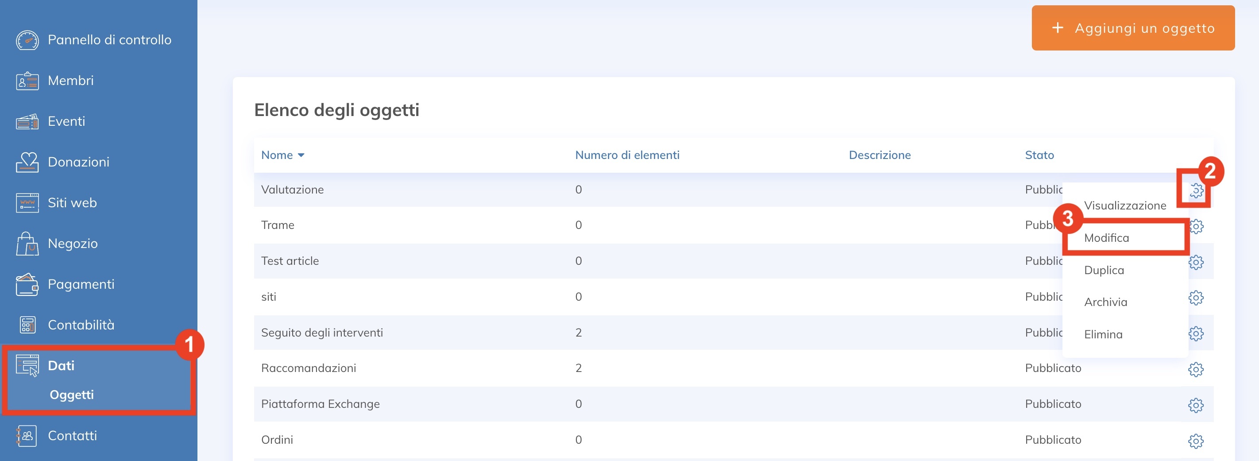
Task: Click the Negozio shopping bag icon
Action: 27,244
